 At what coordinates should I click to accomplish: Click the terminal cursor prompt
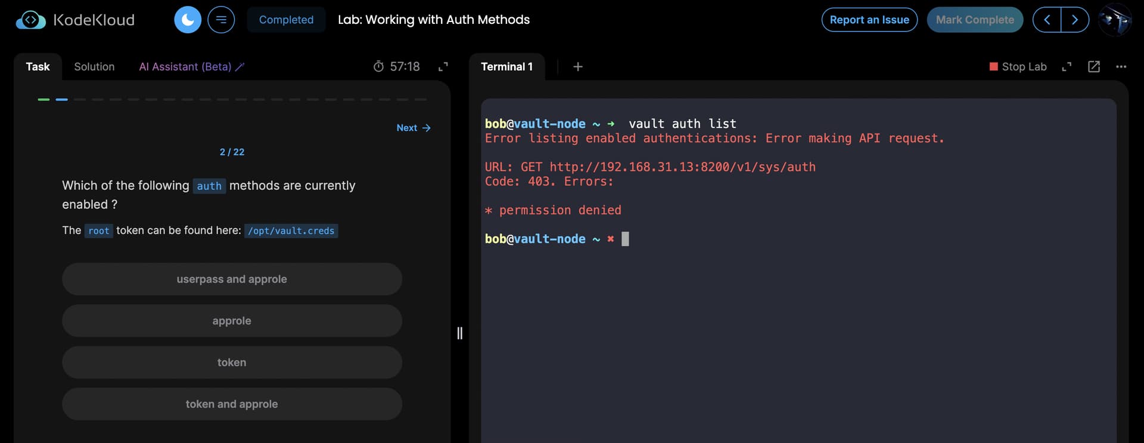click(625, 239)
